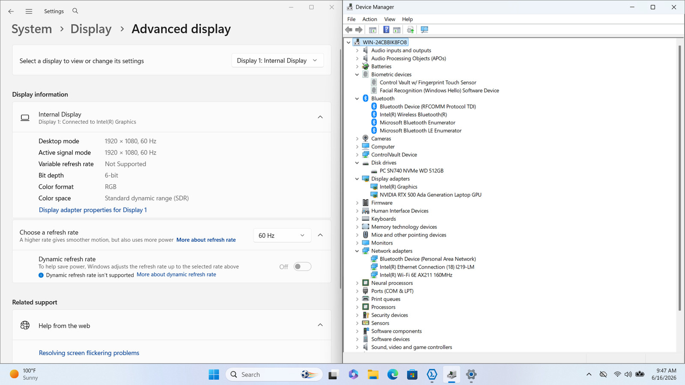Click the Help from the web globe icon
Viewport: 685px width, 385px height.
pyautogui.click(x=25, y=326)
